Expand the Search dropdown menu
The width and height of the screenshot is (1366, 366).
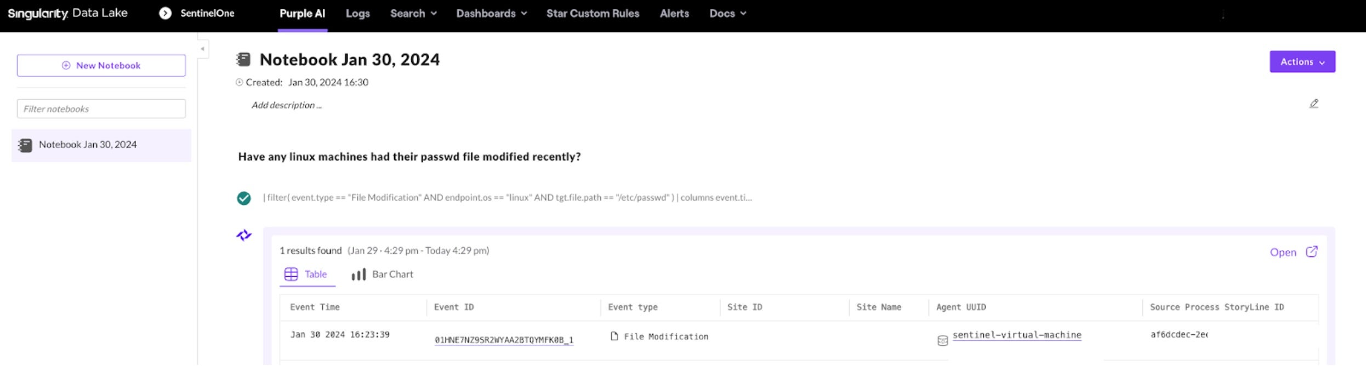(x=413, y=13)
